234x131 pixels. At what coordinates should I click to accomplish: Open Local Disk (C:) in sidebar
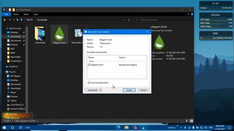click(x=17, y=105)
